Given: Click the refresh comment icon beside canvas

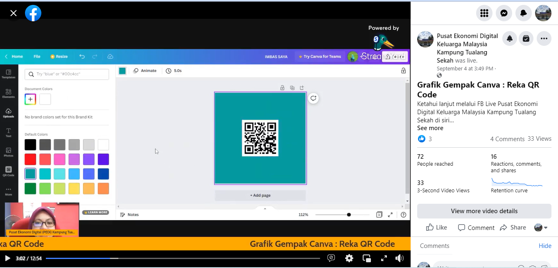Looking at the screenshot, I should (x=313, y=98).
